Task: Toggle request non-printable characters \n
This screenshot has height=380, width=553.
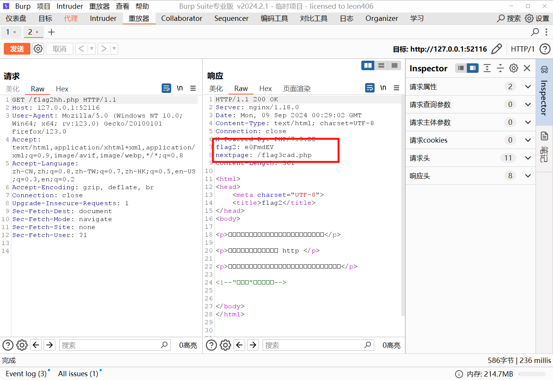Action: 180,88
